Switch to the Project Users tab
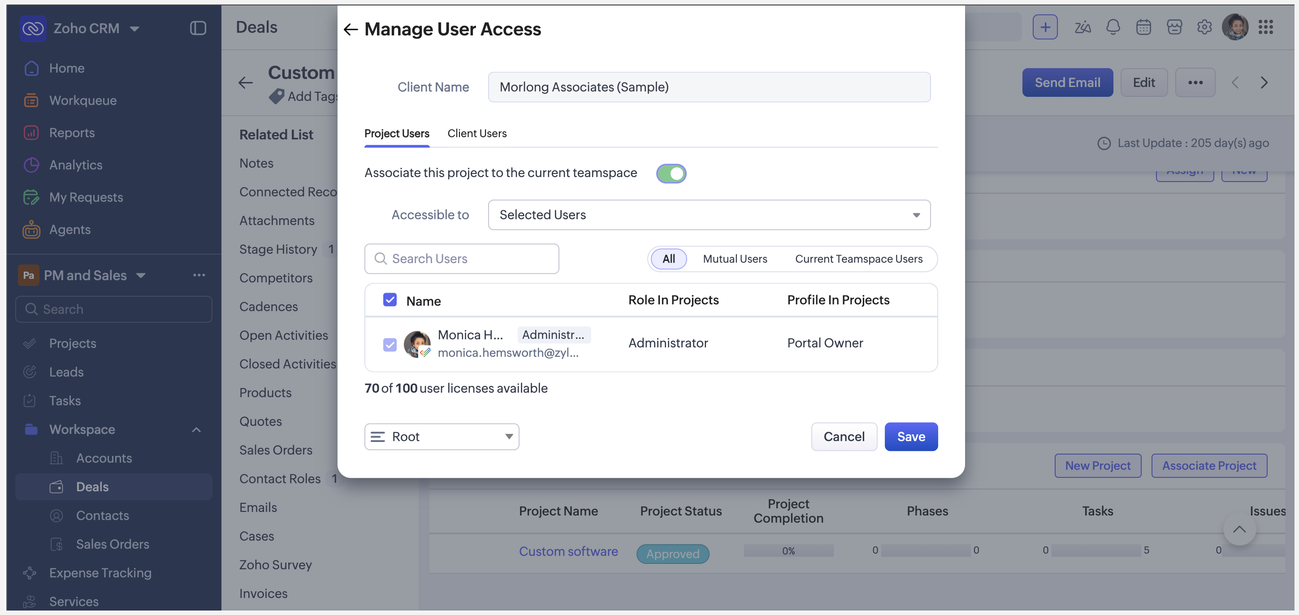Viewport: 1299px width, 615px height. 397,133
